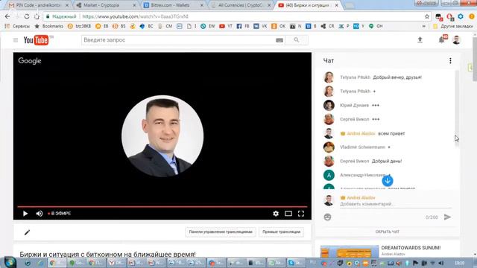This screenshot has height=268, width=477.
Task: Open the OK bookmark
Action: pyautogui.click(x=278, y=26)
